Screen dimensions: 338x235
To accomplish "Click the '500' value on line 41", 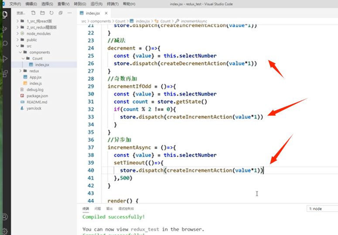I will [x=125, y=178].
